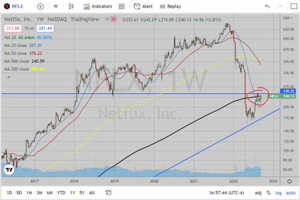
Task: Create an Alert with the clock icon
Action: [x=143, y=7]
